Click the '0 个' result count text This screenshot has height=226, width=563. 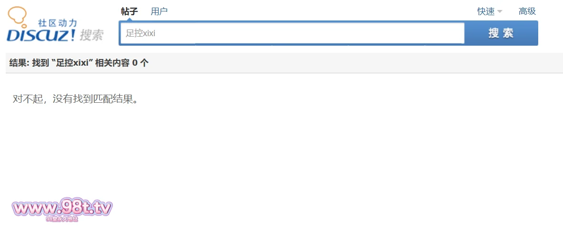pyautogui.click(x=140, y=63)
